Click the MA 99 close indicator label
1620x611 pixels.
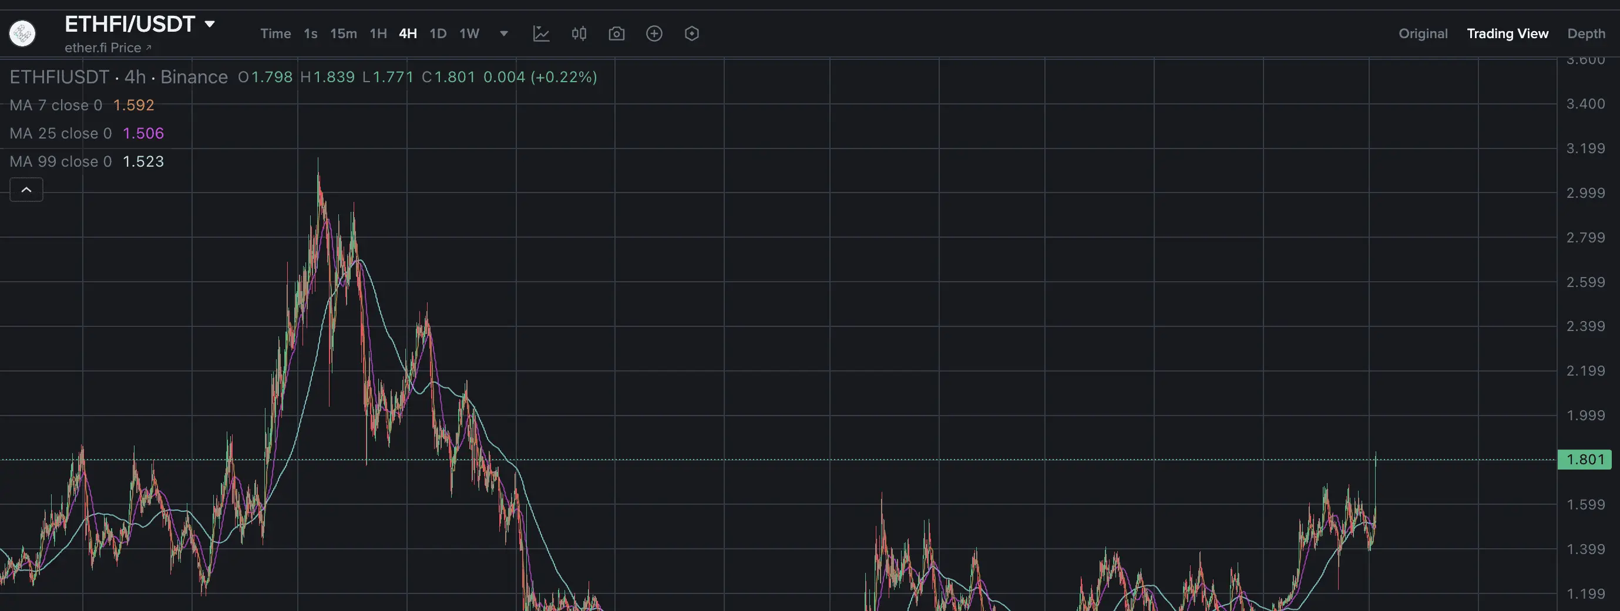(61, 161)
